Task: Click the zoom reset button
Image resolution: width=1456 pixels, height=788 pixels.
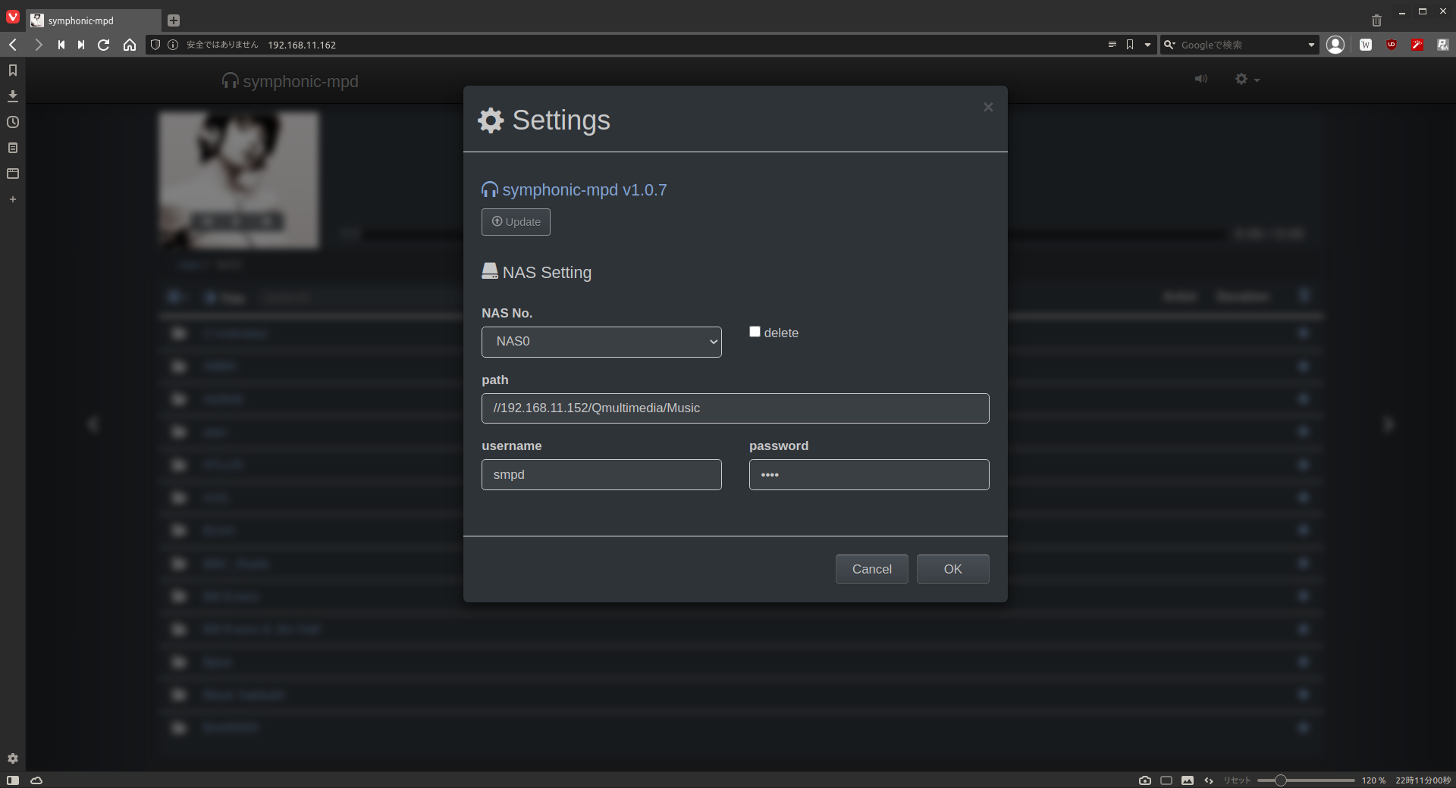Action: (1237, 780)
